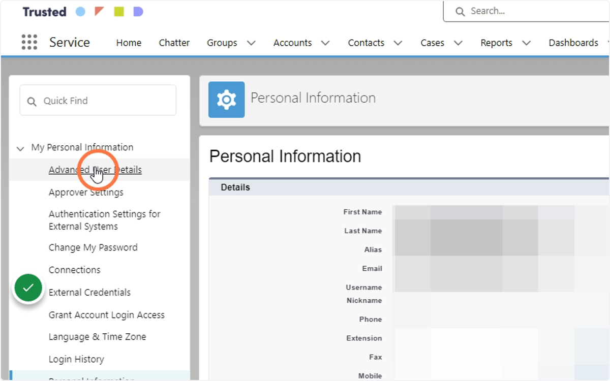Open the Contacts dropdown chevron
The height and width of the screenshot is (381, 610).
[x=398, y=43]
